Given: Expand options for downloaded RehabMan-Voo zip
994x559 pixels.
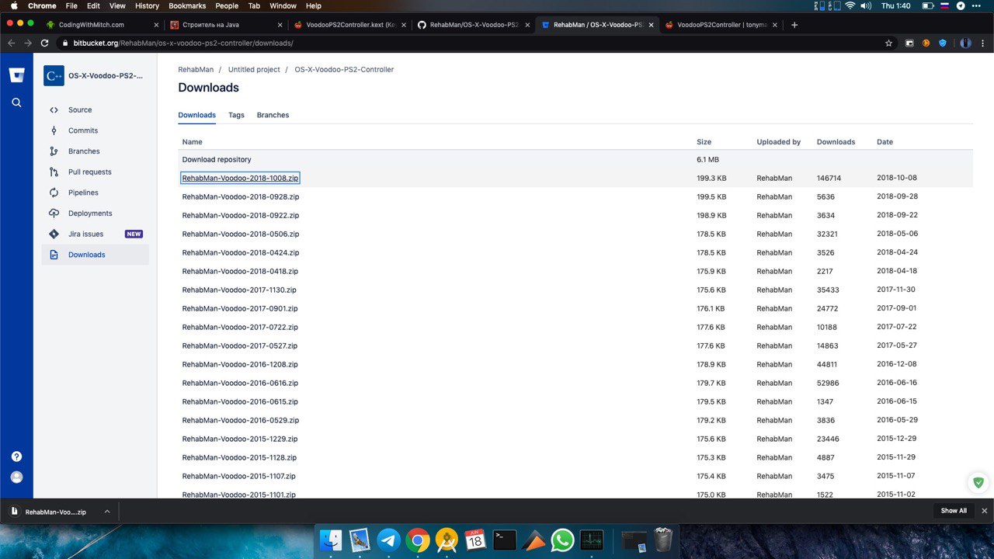Looking at the screenshot, I should coord(107,512).
